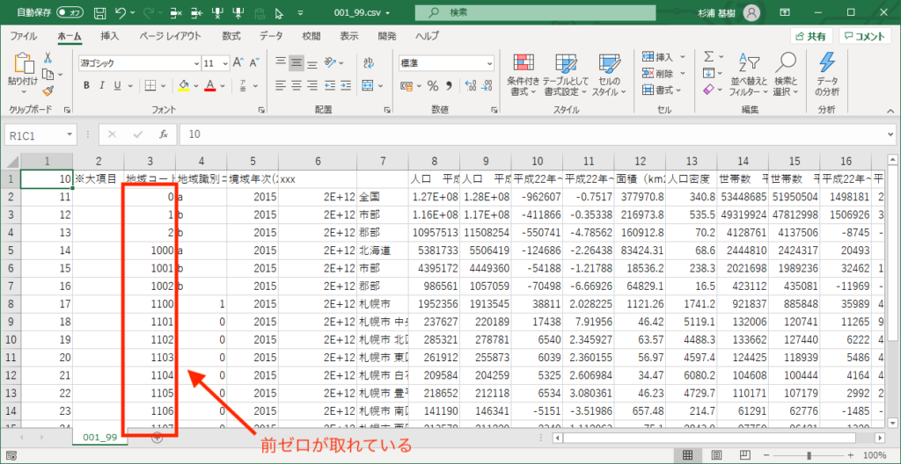Click the AutoSum sigma icon
The width and height of the screenshot is (901, 464).
709,57
